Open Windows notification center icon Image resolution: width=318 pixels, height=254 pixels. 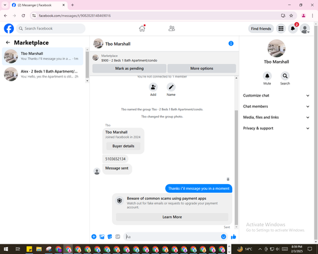coord(310,249)
